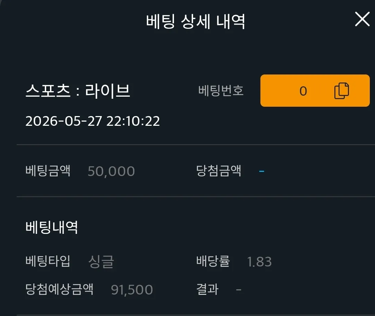The height and width of the screenshot is (316, 375).
Task: Copy the betting number with clipboard icon
Action: tap(342, 91)
